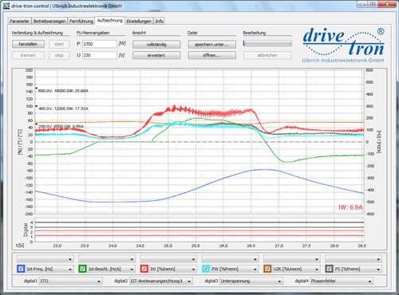Image resolution: width=399 pixels, height=295 pixels.
Task: Click the start recording button
Action: (x=59, y=44)
